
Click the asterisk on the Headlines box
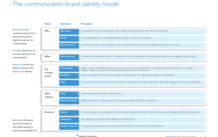(77, 75)
